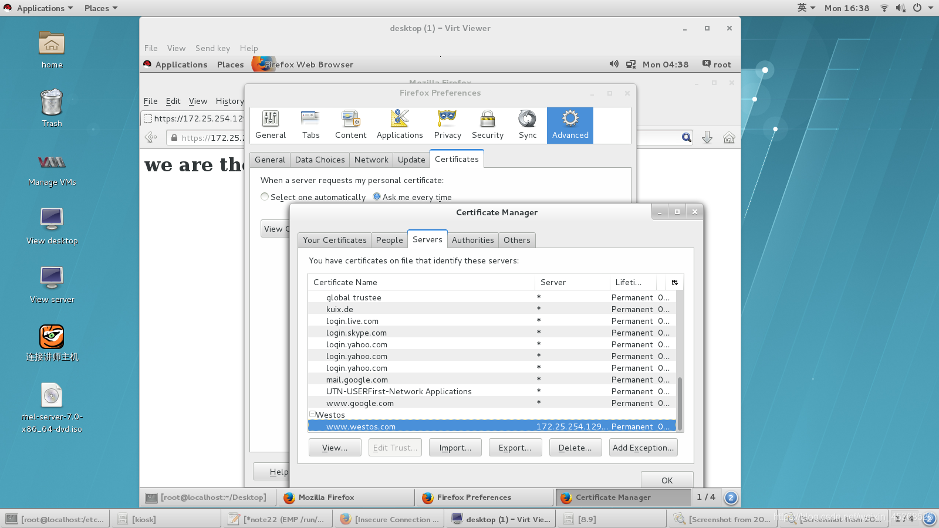Screen dimensions: 939x528
Task: Sort by Certificate Name column header
Action: click(x=421, y=282)
